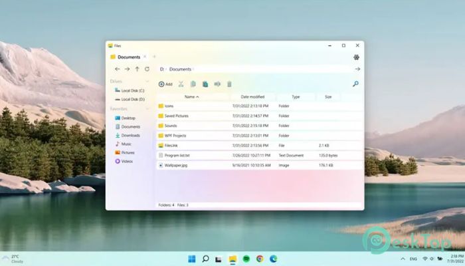Open the Windows Start menu
Viewport: 465px width, 266px height.
(x=192, y=259)
